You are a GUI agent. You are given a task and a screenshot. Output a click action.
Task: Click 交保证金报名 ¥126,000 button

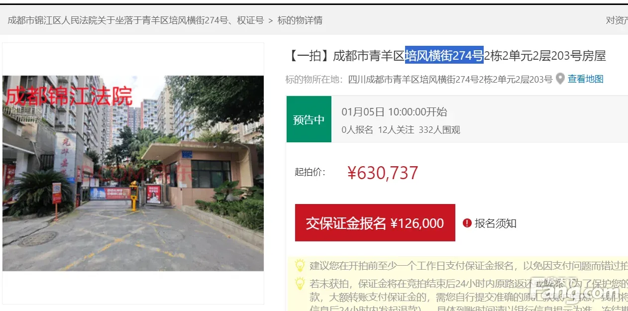click(375, 223)
